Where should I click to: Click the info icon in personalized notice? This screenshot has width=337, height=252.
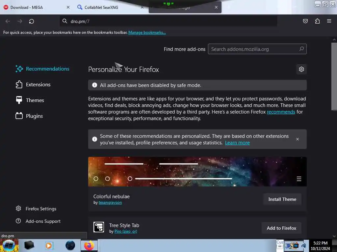pyautogui.click(x=94, y=139)
